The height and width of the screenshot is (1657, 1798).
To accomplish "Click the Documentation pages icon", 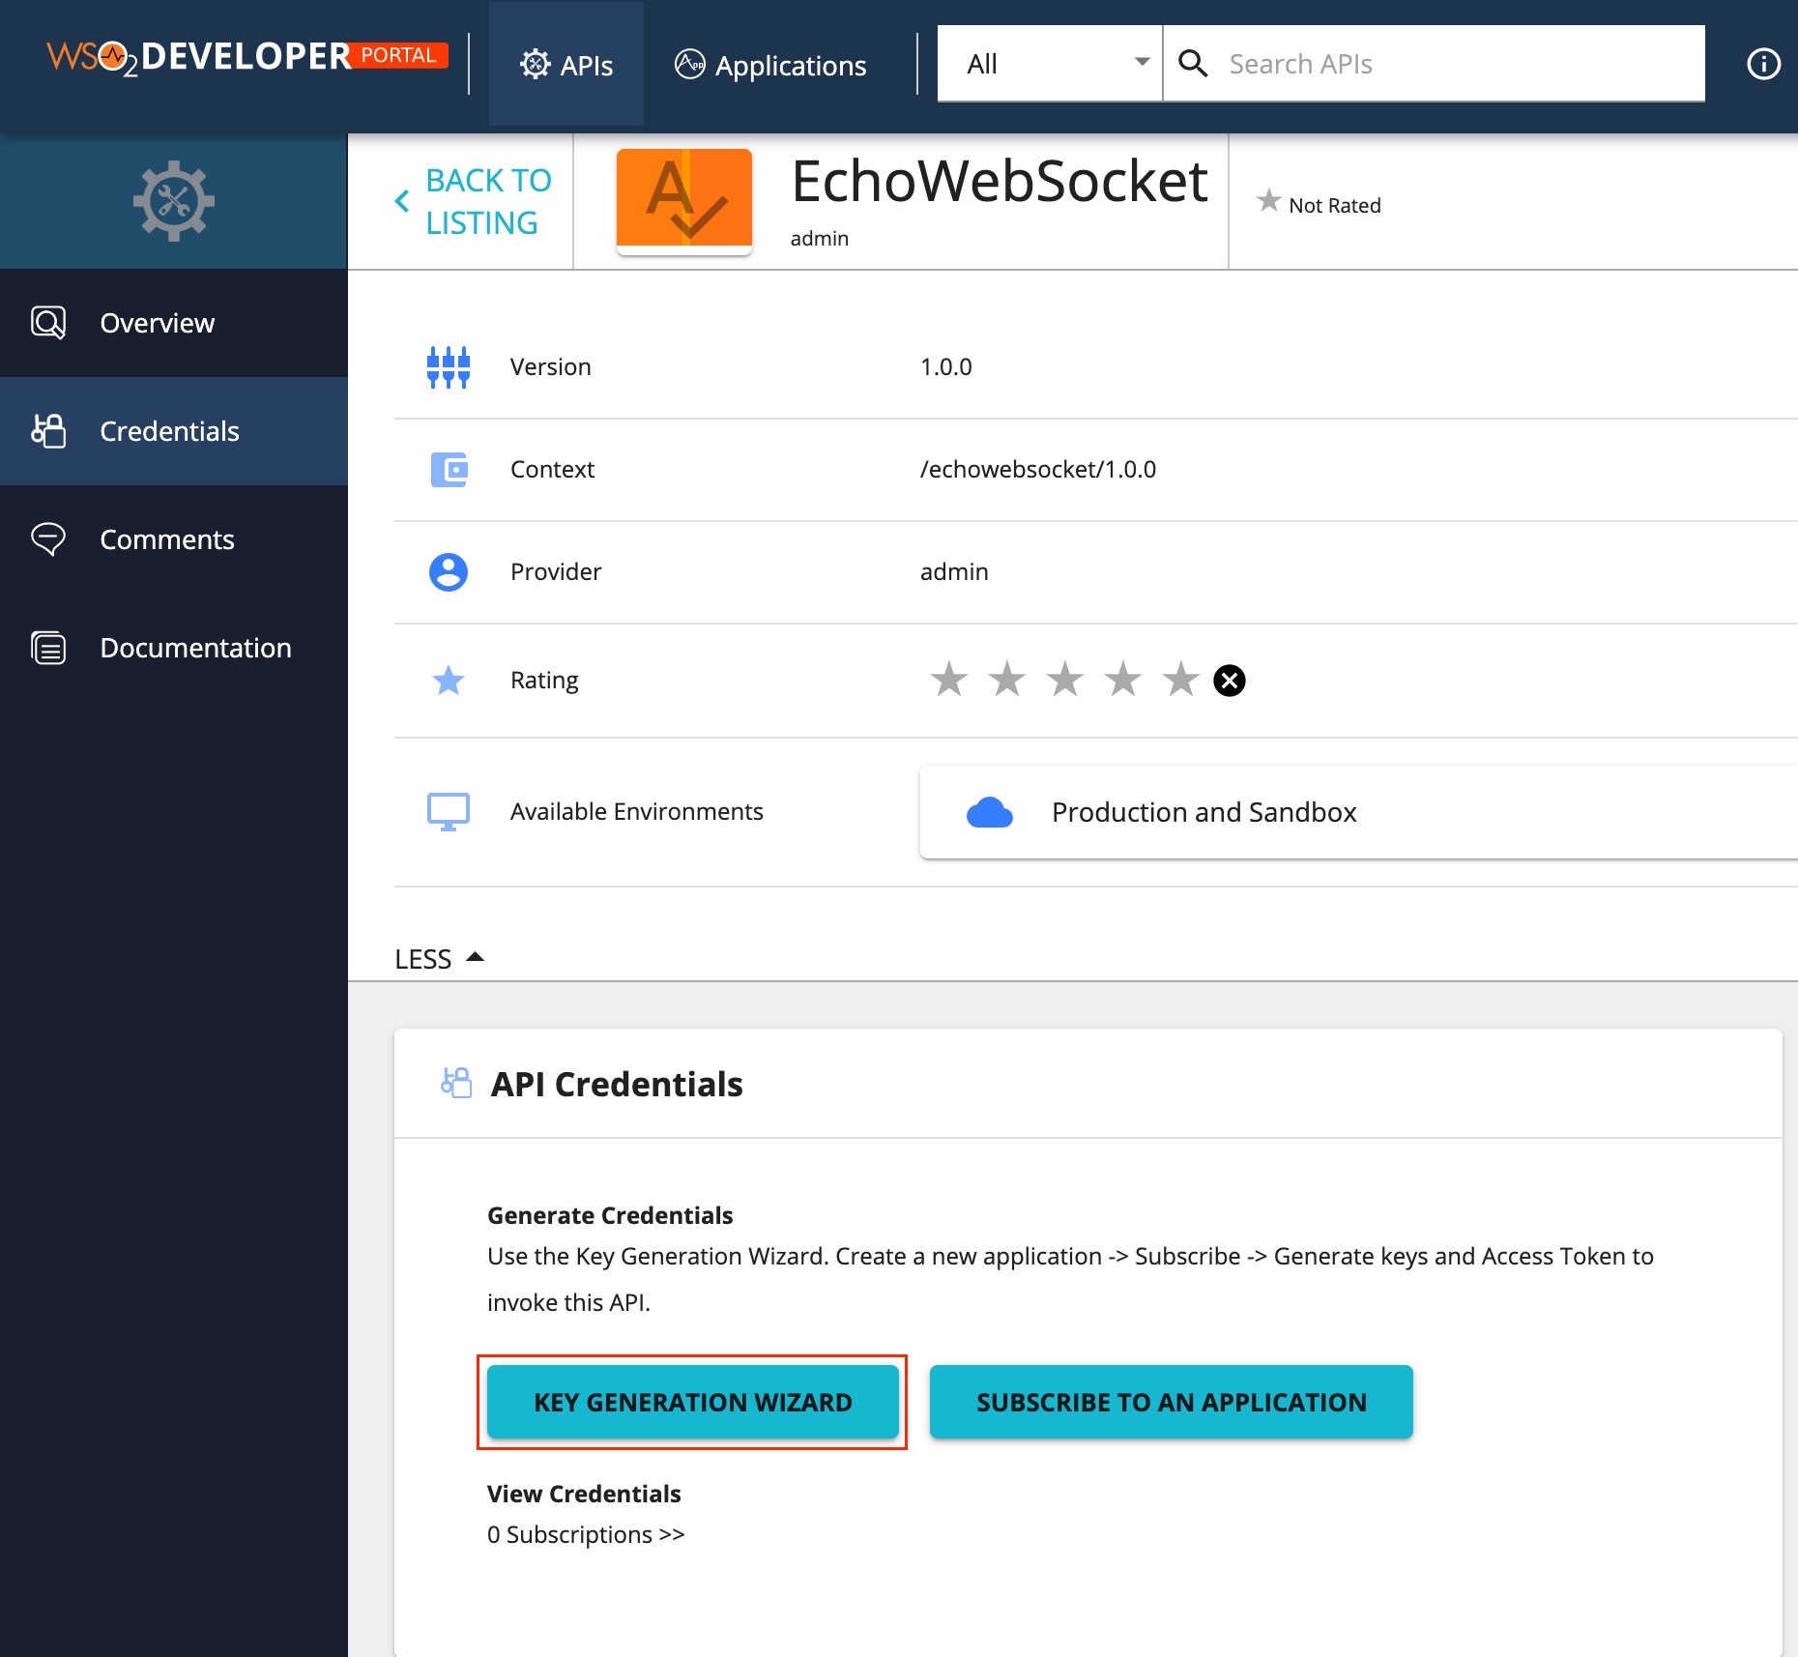I will [48, 648].
